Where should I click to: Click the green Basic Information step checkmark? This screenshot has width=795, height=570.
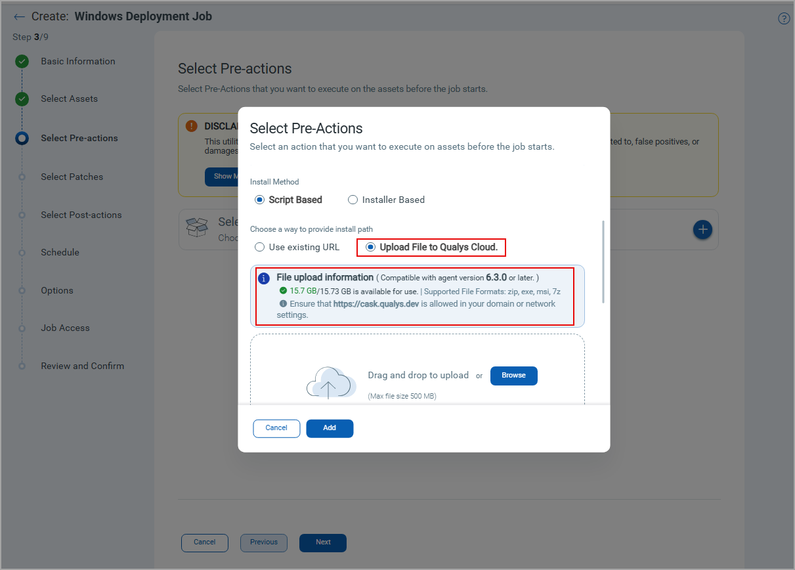tap(22, 62)
